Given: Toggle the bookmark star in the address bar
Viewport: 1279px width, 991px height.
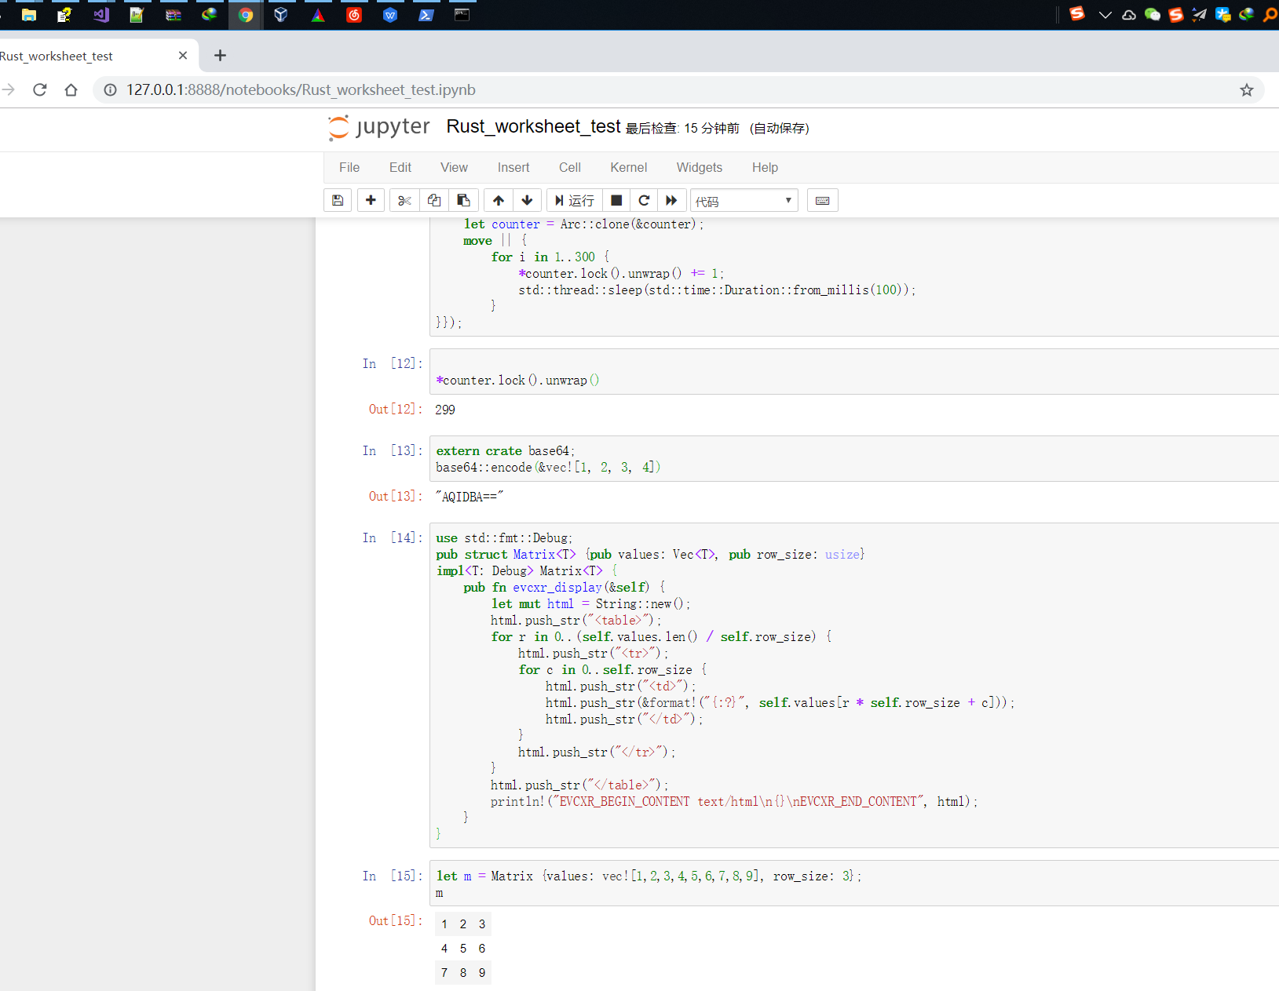Looking at the screenshot, I should click(1246, 89).
